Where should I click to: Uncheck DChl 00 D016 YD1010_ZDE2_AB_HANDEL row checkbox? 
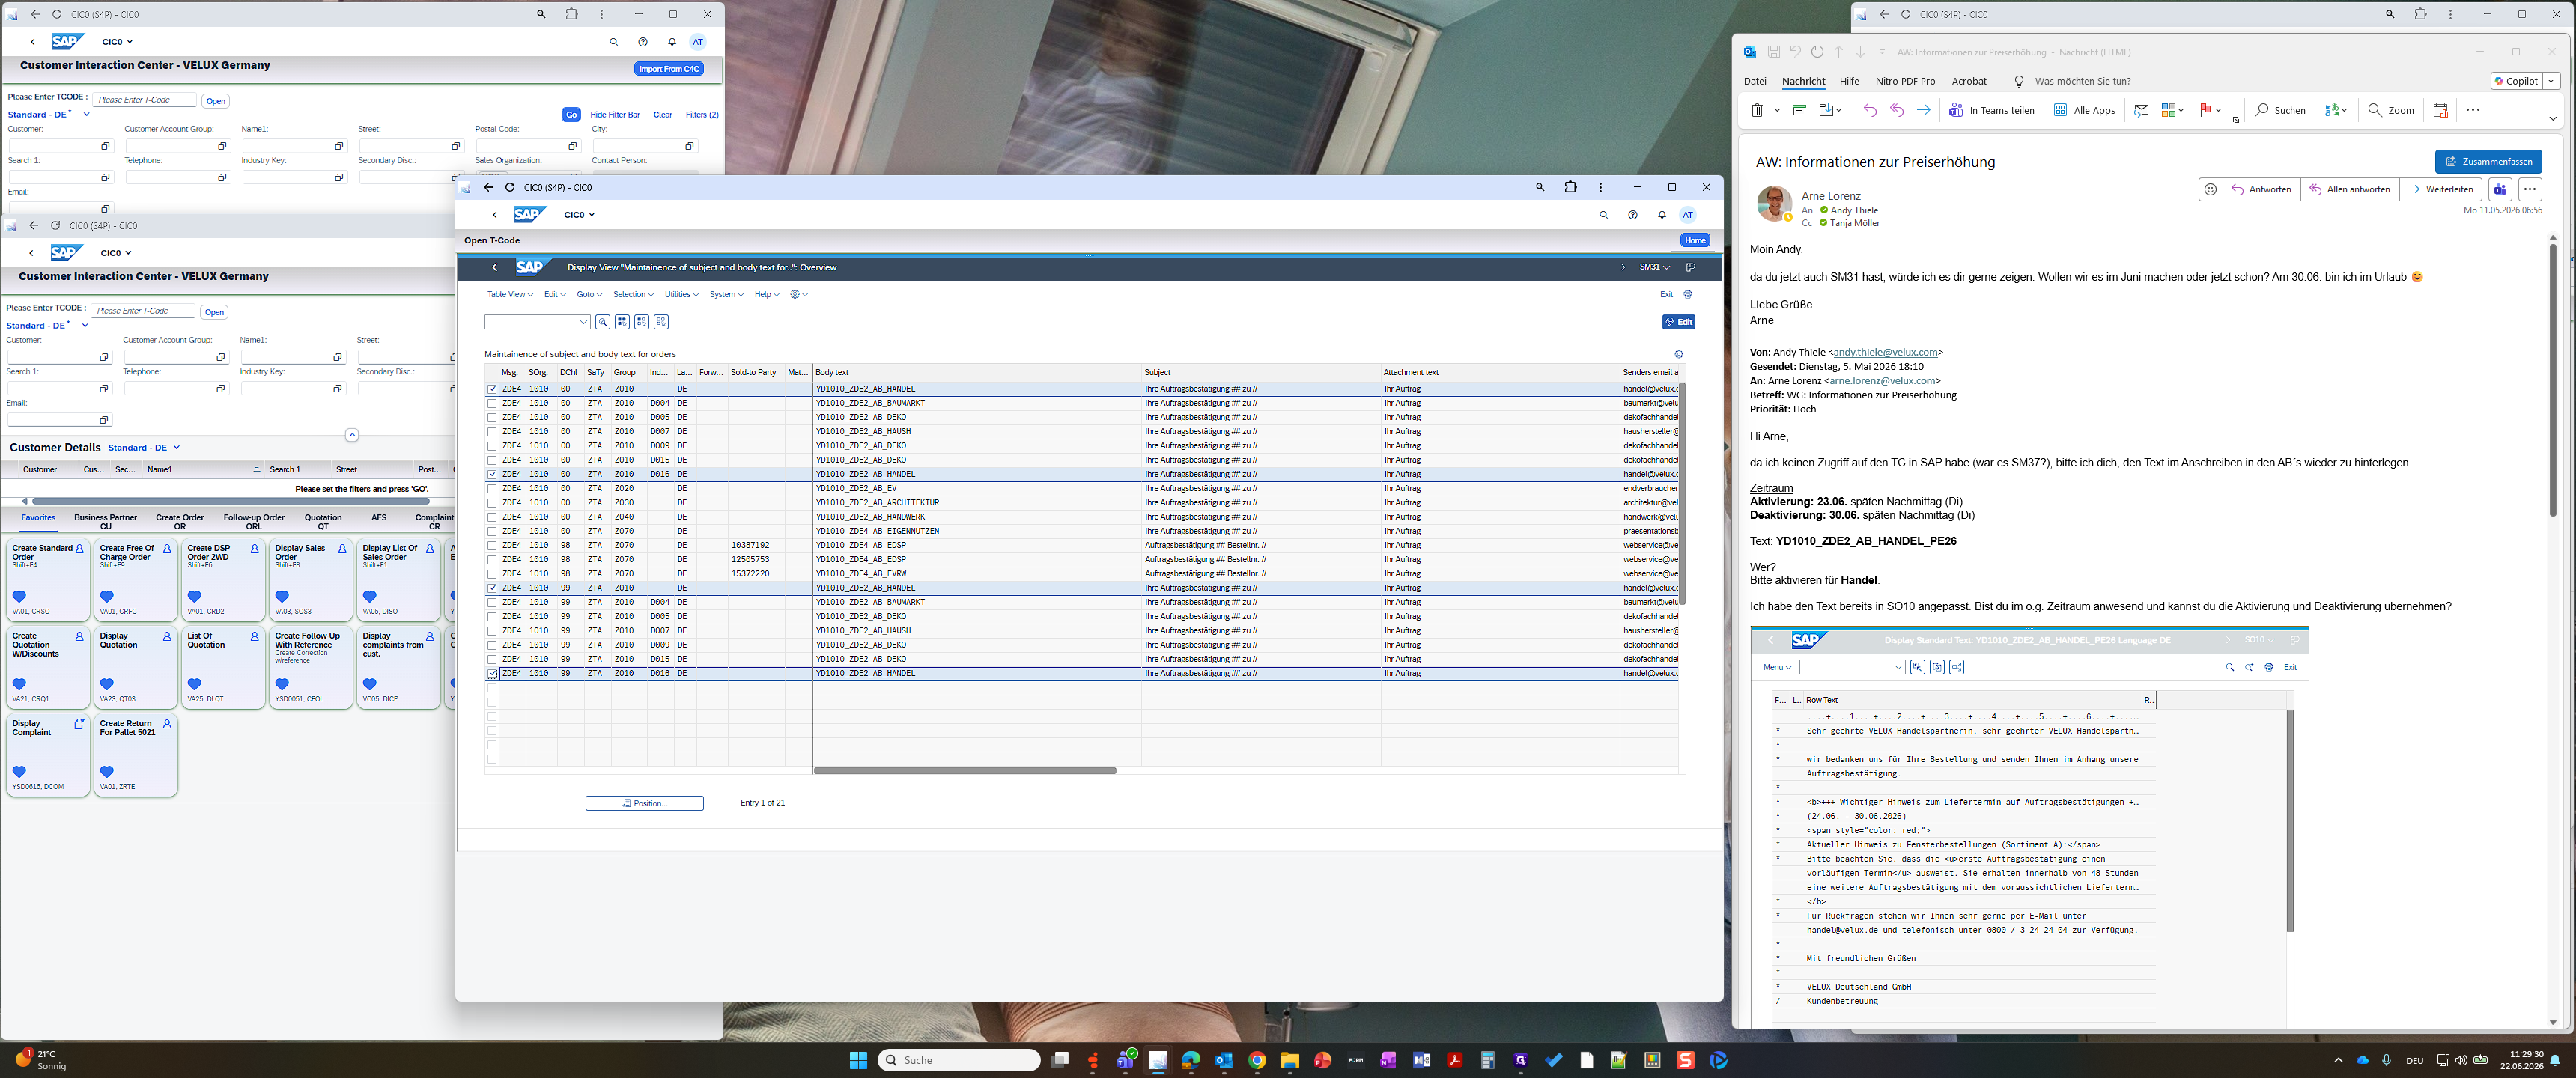point(492,474)
